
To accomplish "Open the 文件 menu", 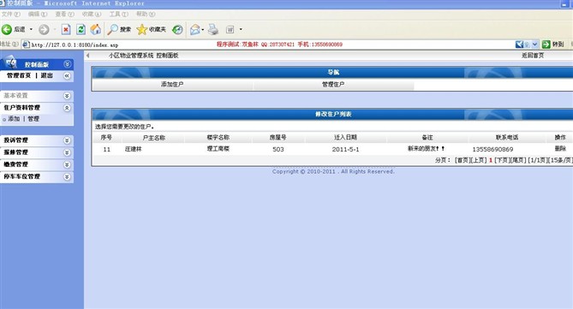I will point(10,14).
